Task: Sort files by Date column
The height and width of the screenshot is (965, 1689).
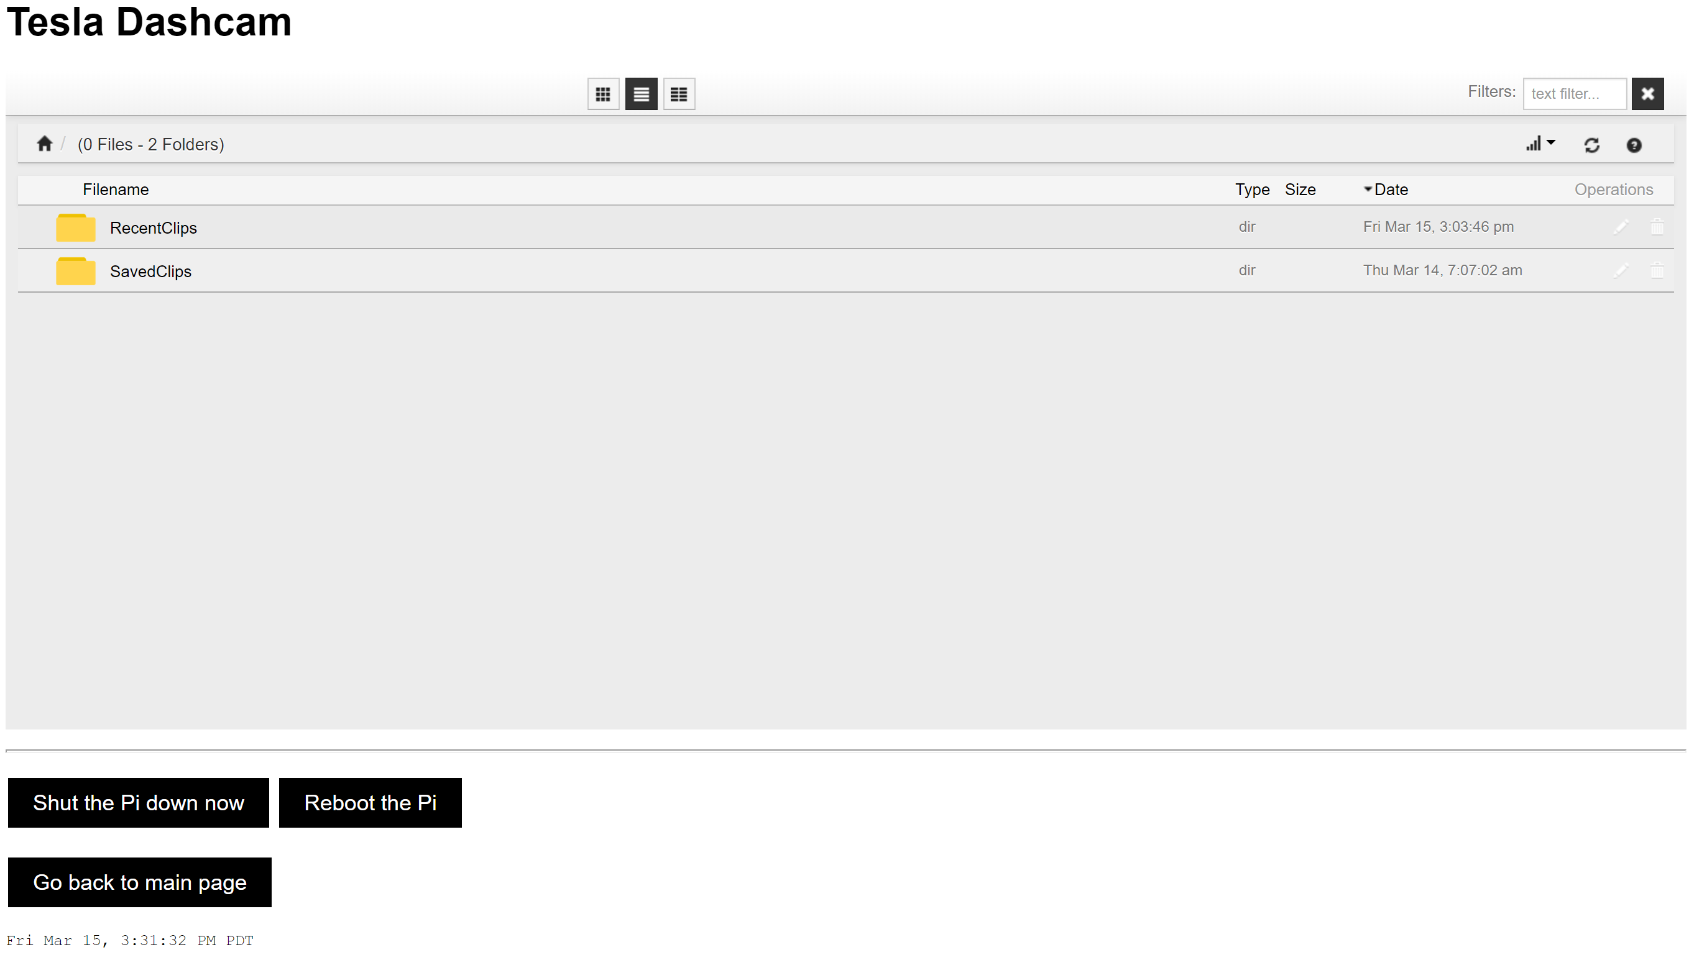Action: [x=1392, y=189]
